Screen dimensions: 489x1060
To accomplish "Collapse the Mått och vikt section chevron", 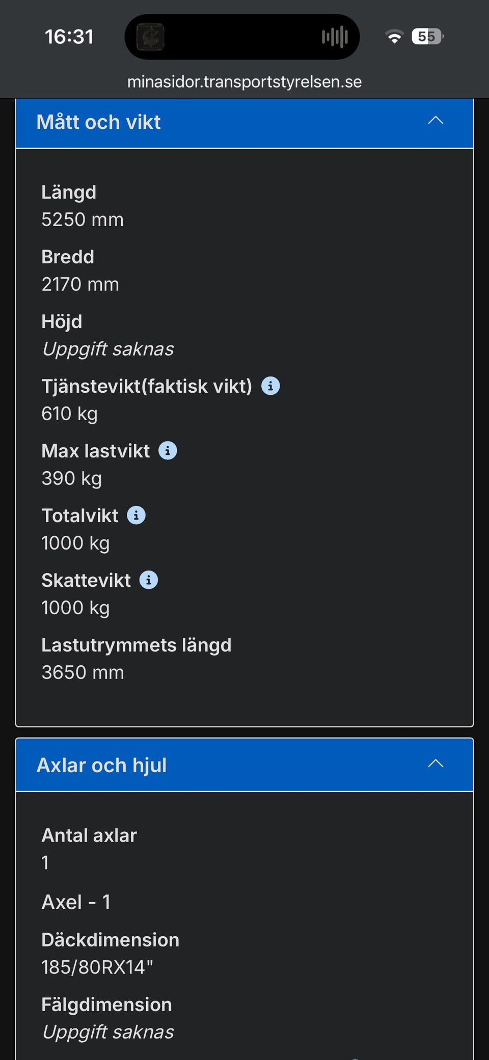I will point(436,121).
